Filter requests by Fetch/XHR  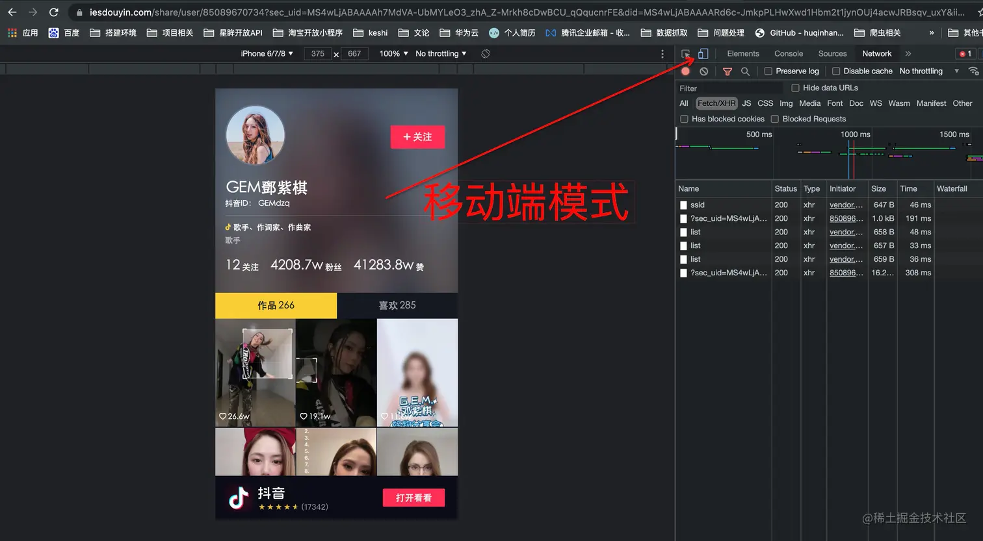(716, 103)
